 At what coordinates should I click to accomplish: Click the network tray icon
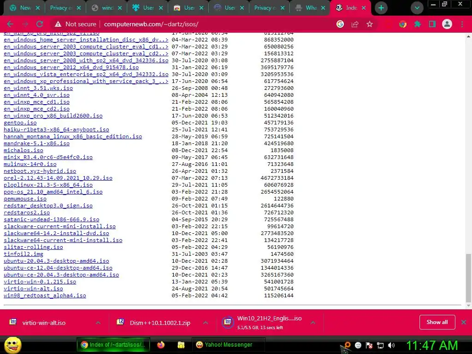pyautogui.click(x=380, y=345)
